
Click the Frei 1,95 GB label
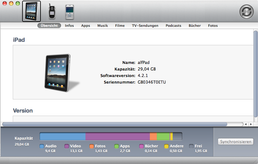pyautogui.click(x=201, y=148)
